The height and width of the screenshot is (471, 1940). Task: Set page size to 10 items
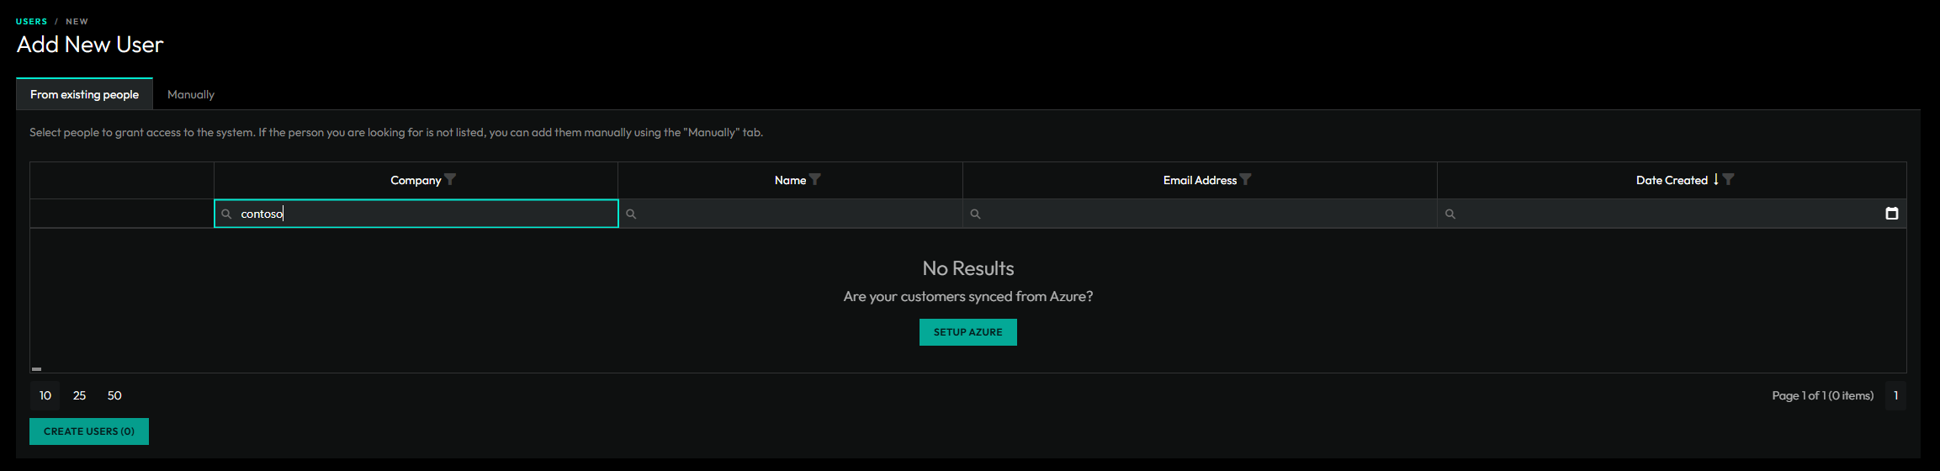tap(45, 395)
